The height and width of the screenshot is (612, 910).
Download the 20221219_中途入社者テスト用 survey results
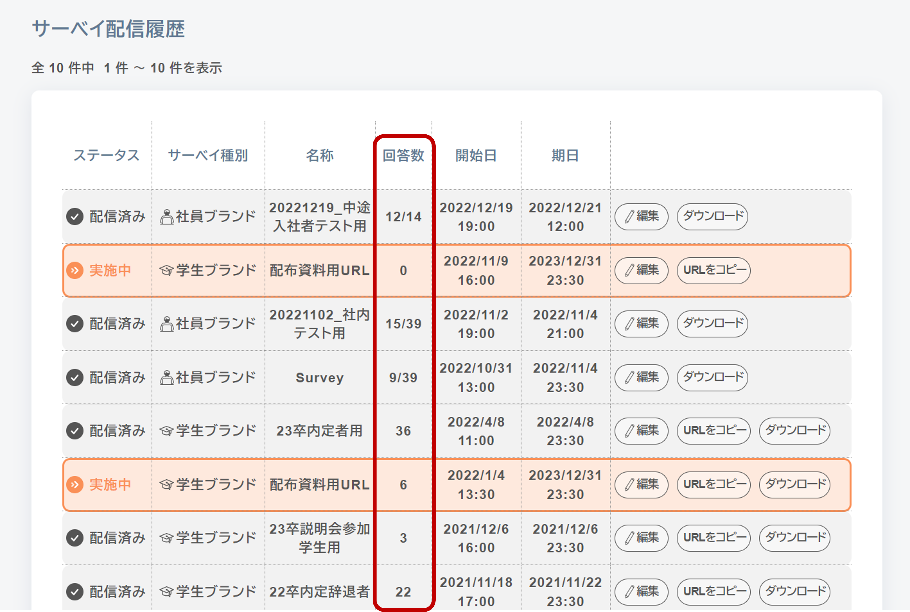pyautogui.click(x=712, y=217)
